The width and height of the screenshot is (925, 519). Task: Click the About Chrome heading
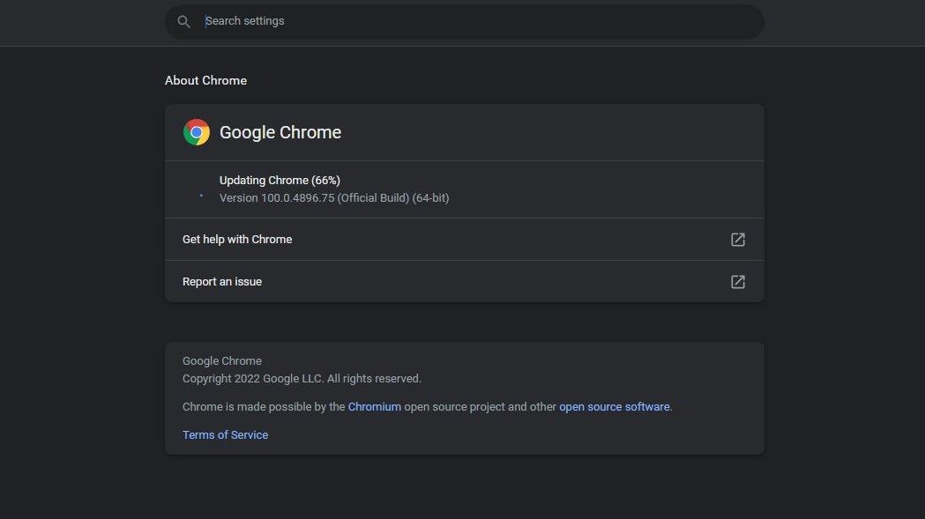tap(205, 80)
